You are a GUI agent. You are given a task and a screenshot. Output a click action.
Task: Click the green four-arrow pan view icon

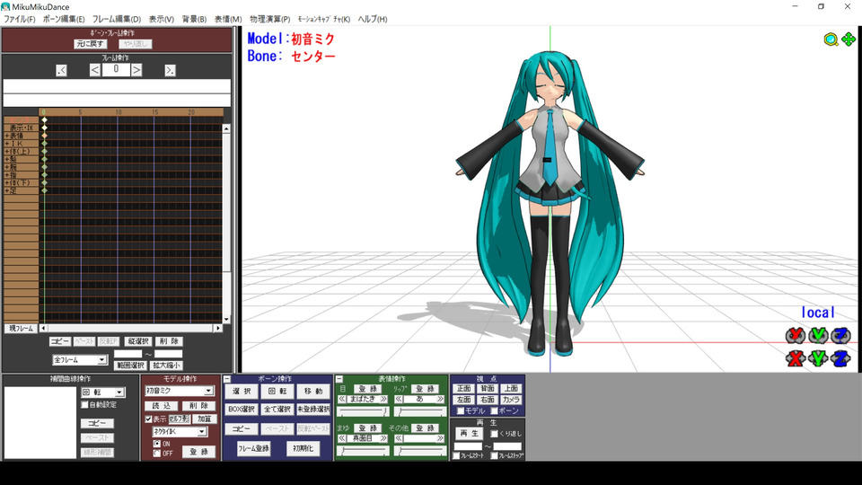pyautogui.click(x=849, y=39)
